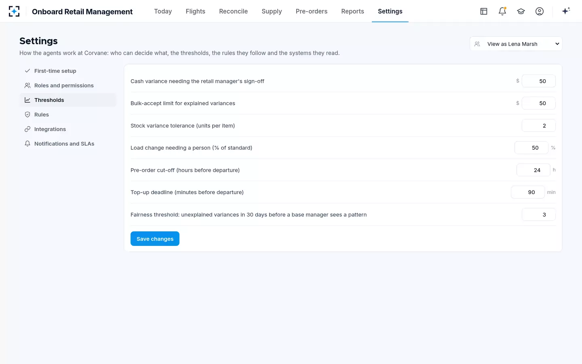Click the 'Bulk-accept limit for explained variances' label
The height and width of the screenshot is (364, 582).
[x=183, y=103]
